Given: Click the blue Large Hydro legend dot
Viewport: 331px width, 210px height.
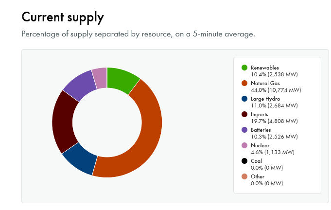Looking at the screenshot, I should click(244, 99).
